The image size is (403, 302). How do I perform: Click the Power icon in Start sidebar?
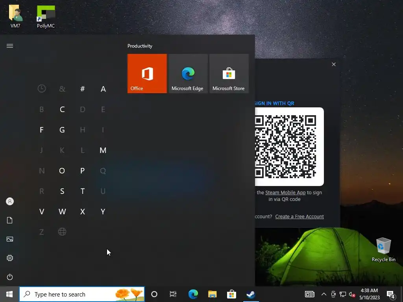tap(10, 277)
